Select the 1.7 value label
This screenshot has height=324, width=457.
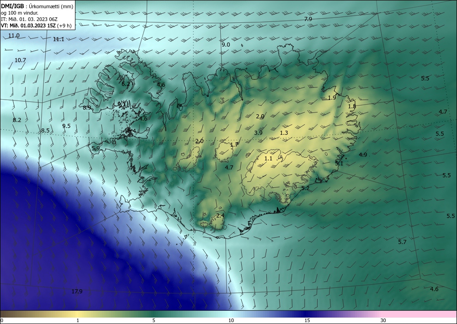click(x=234, y=145)
